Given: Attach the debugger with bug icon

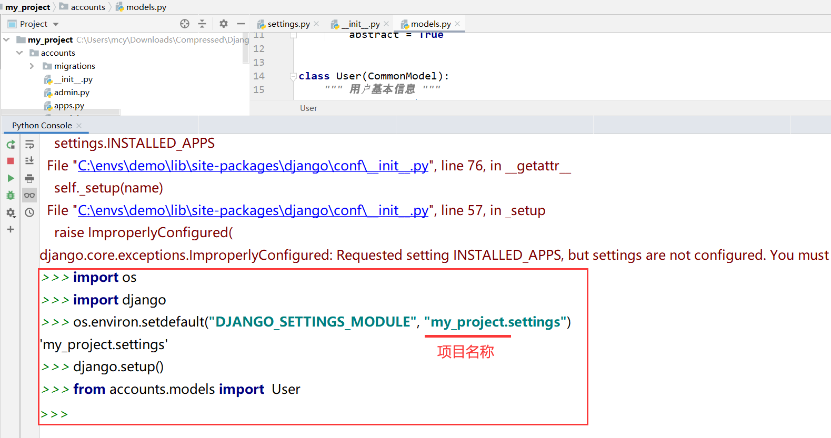Looking at the screenshot, I should (11, 195).
